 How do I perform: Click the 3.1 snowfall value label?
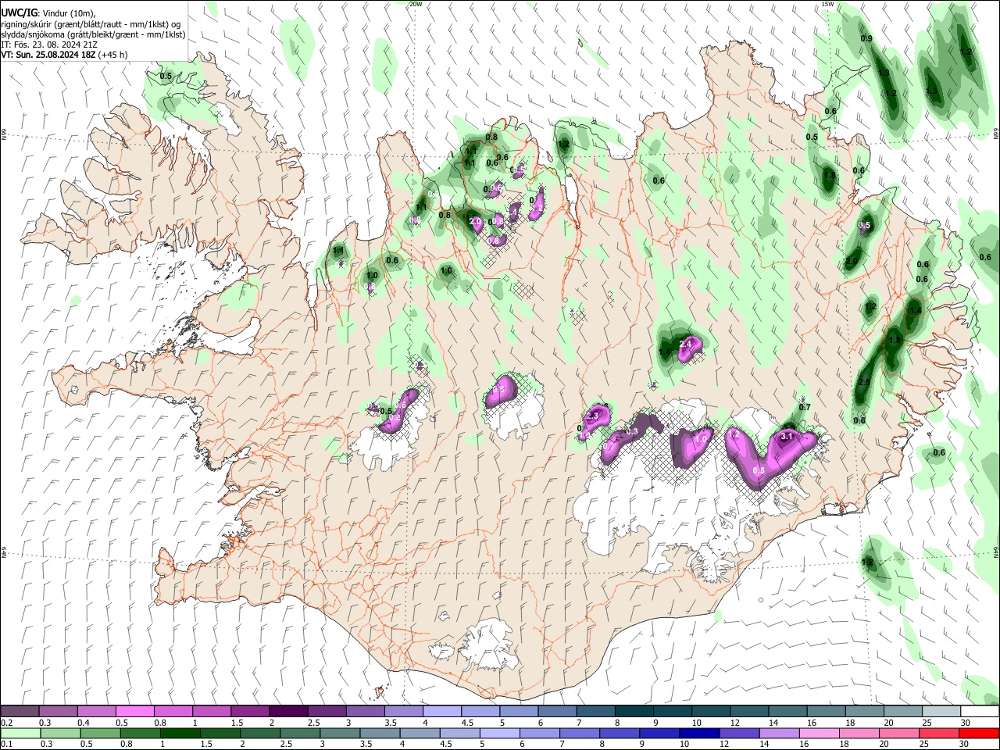click(x=787, y=436)
